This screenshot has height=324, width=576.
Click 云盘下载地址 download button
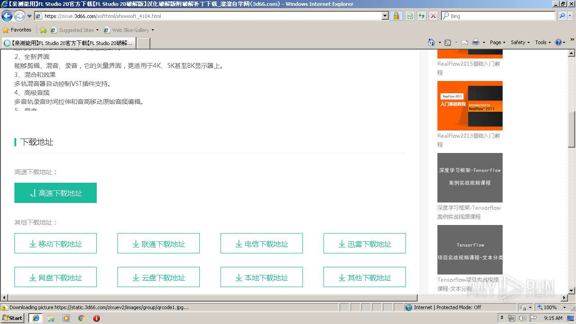pyautogui.click(x=158, y=277)
